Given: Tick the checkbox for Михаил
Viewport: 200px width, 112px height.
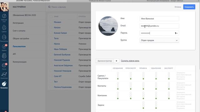Looking at the screenshot, I should (51, 22).
